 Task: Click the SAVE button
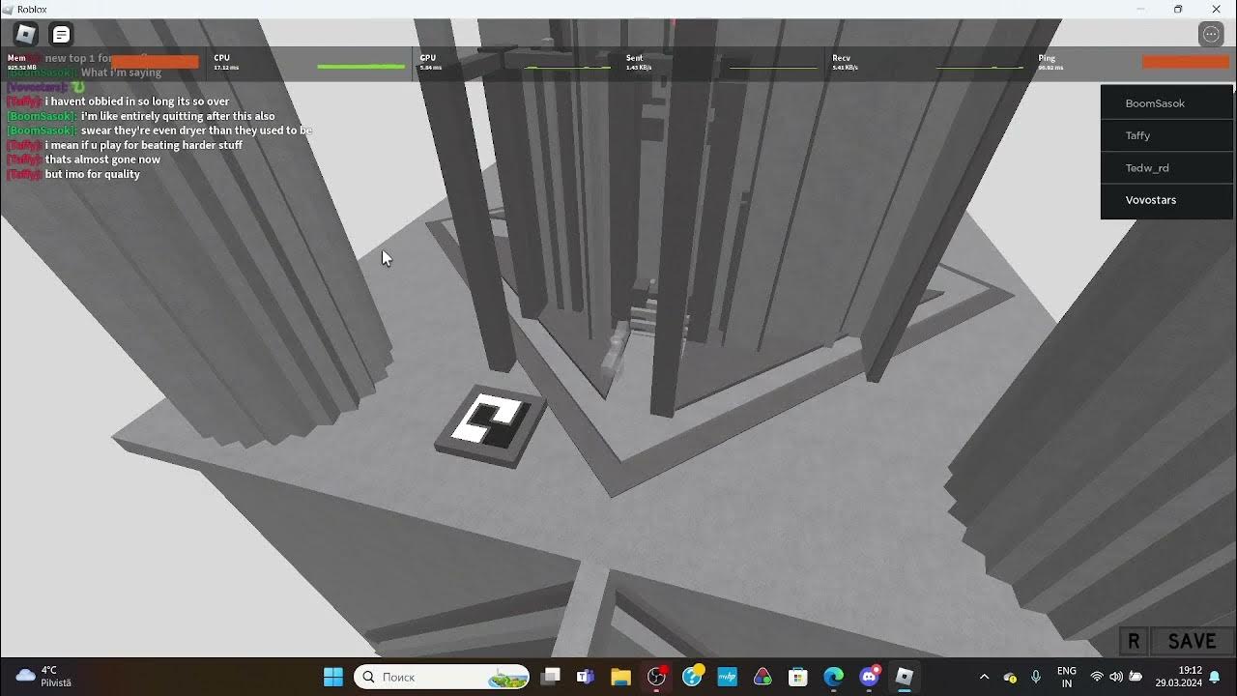coord(1192,641)
